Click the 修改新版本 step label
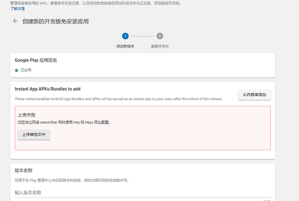 click(125, 46)
